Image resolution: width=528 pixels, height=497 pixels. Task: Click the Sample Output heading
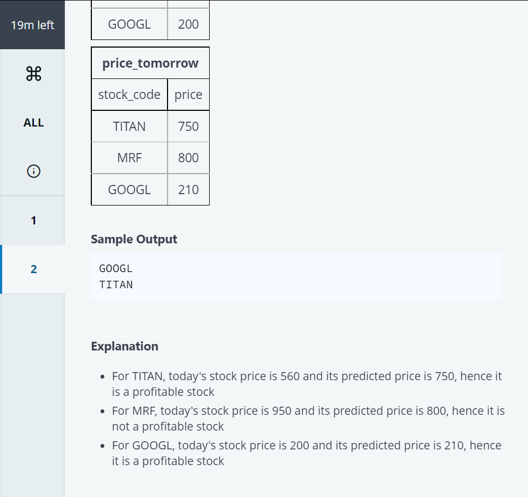tap(134, 239)
